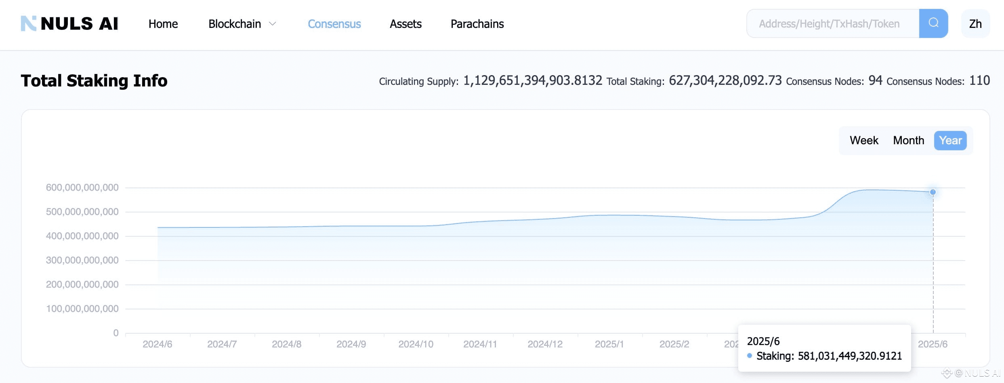Click the 2025/6 data point marker
Viewport: 1004px width, 383px height.
coord(933,192)
